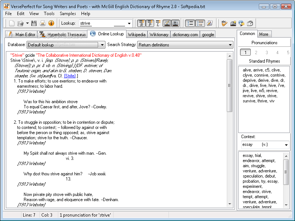The image size is (295, 221).
Task: Click the rhyme word 'survive'
Action: point(249,101)
